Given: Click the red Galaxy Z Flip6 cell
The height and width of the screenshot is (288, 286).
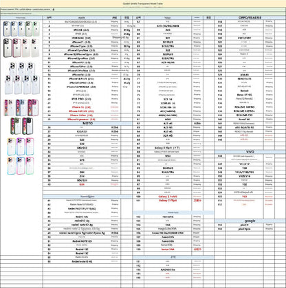Looking at the screenshot, I should [168, 201].
